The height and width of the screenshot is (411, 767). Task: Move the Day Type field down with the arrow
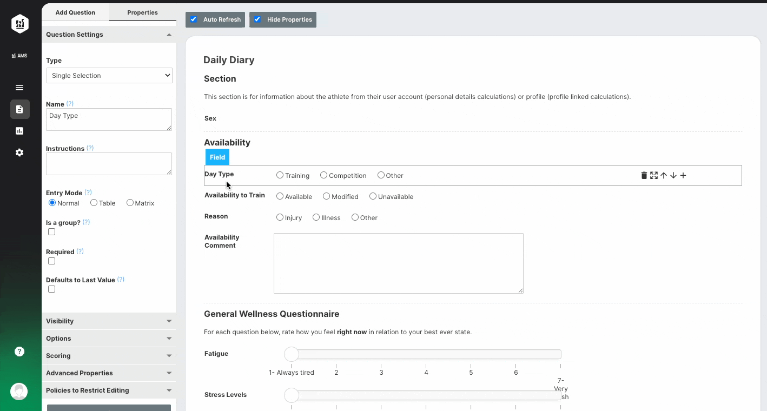click(x=673, y=175)
